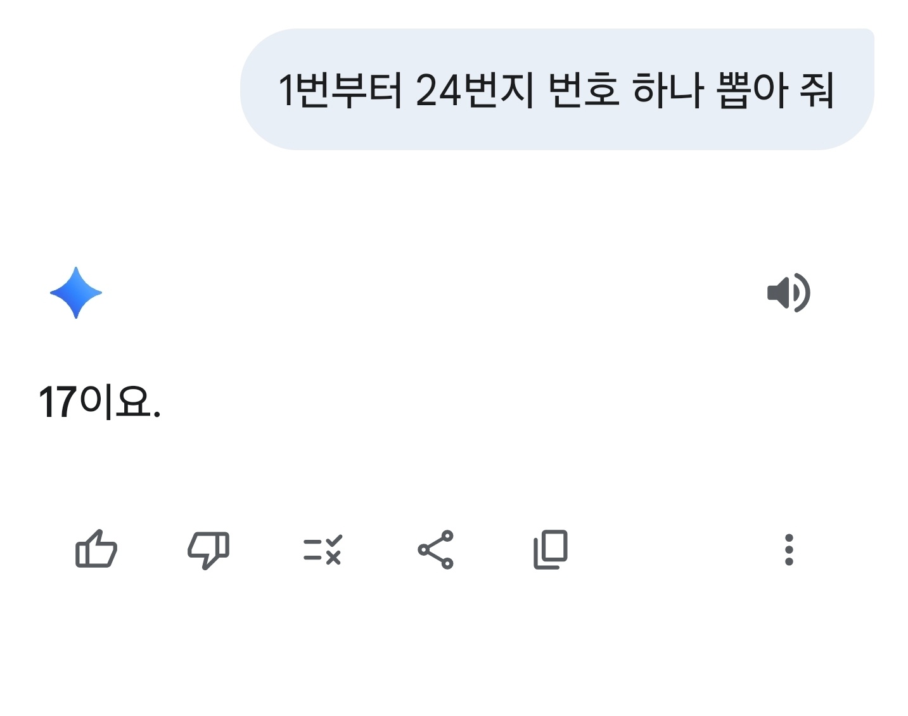Tap the user prompt message bubble
This screenshot has height=716, width=908.
point(556,89)
